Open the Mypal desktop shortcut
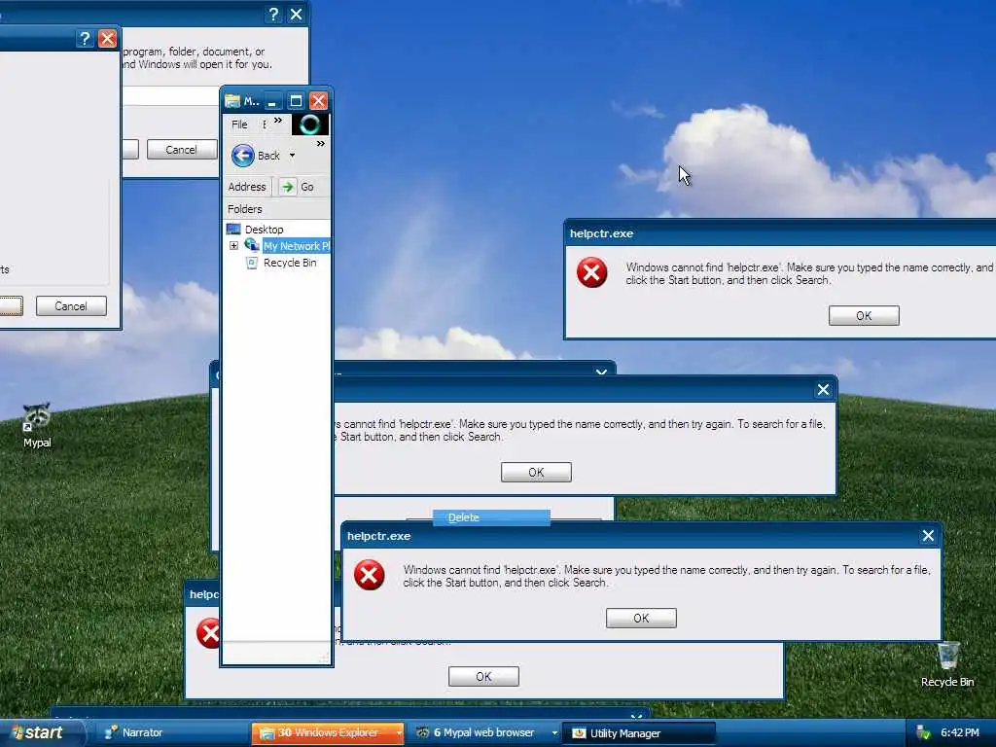 37,426
